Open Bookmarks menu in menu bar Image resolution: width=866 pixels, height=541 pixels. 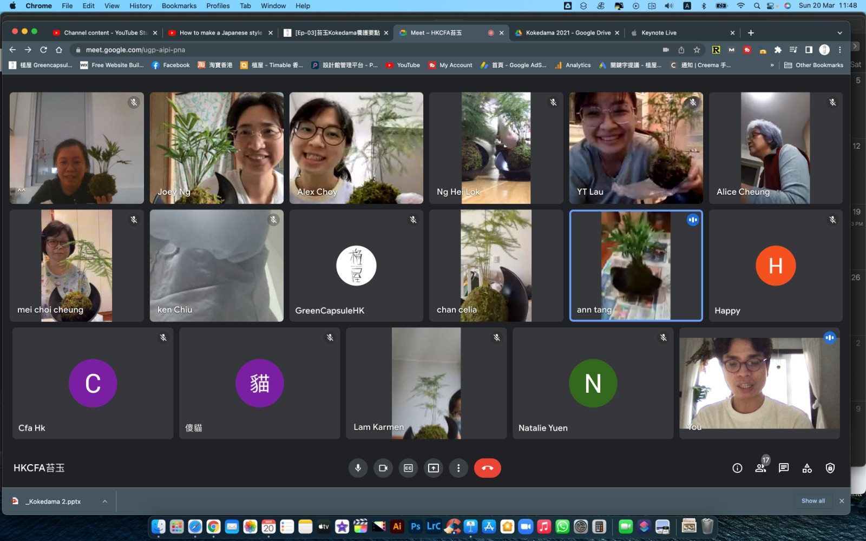(x=179, y=6)
